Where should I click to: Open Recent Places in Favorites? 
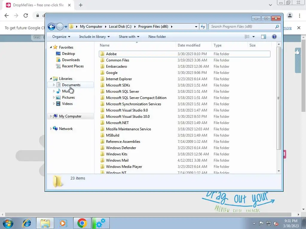pos(73,66)
